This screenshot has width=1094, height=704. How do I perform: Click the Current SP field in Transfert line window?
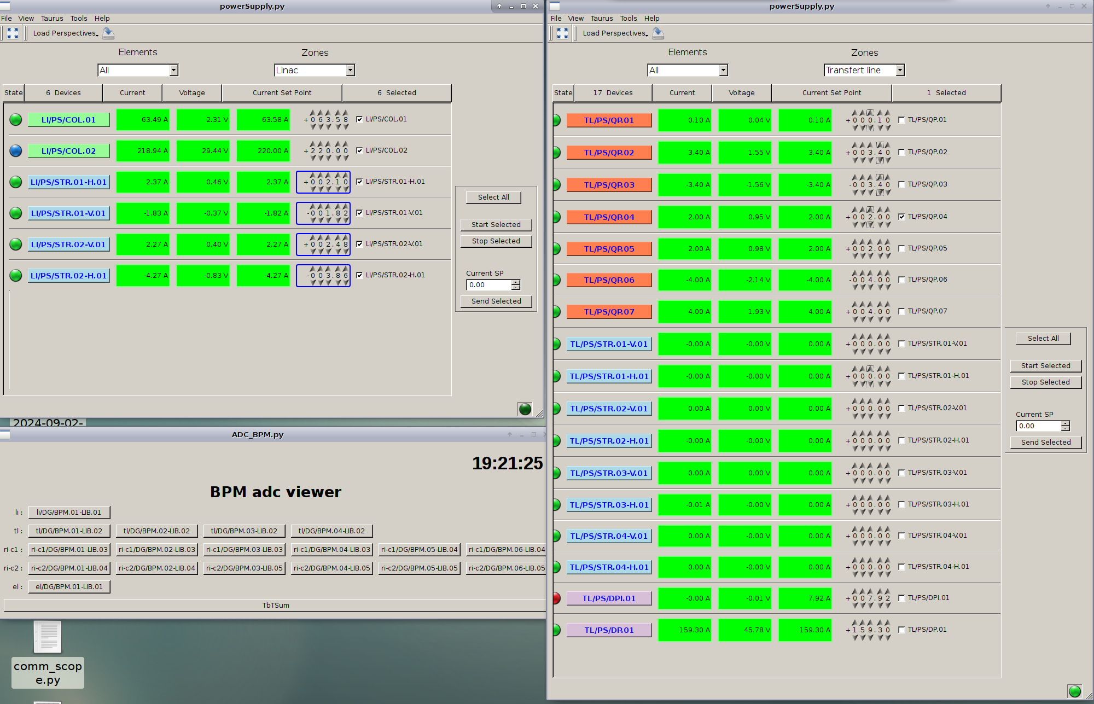1038,426
